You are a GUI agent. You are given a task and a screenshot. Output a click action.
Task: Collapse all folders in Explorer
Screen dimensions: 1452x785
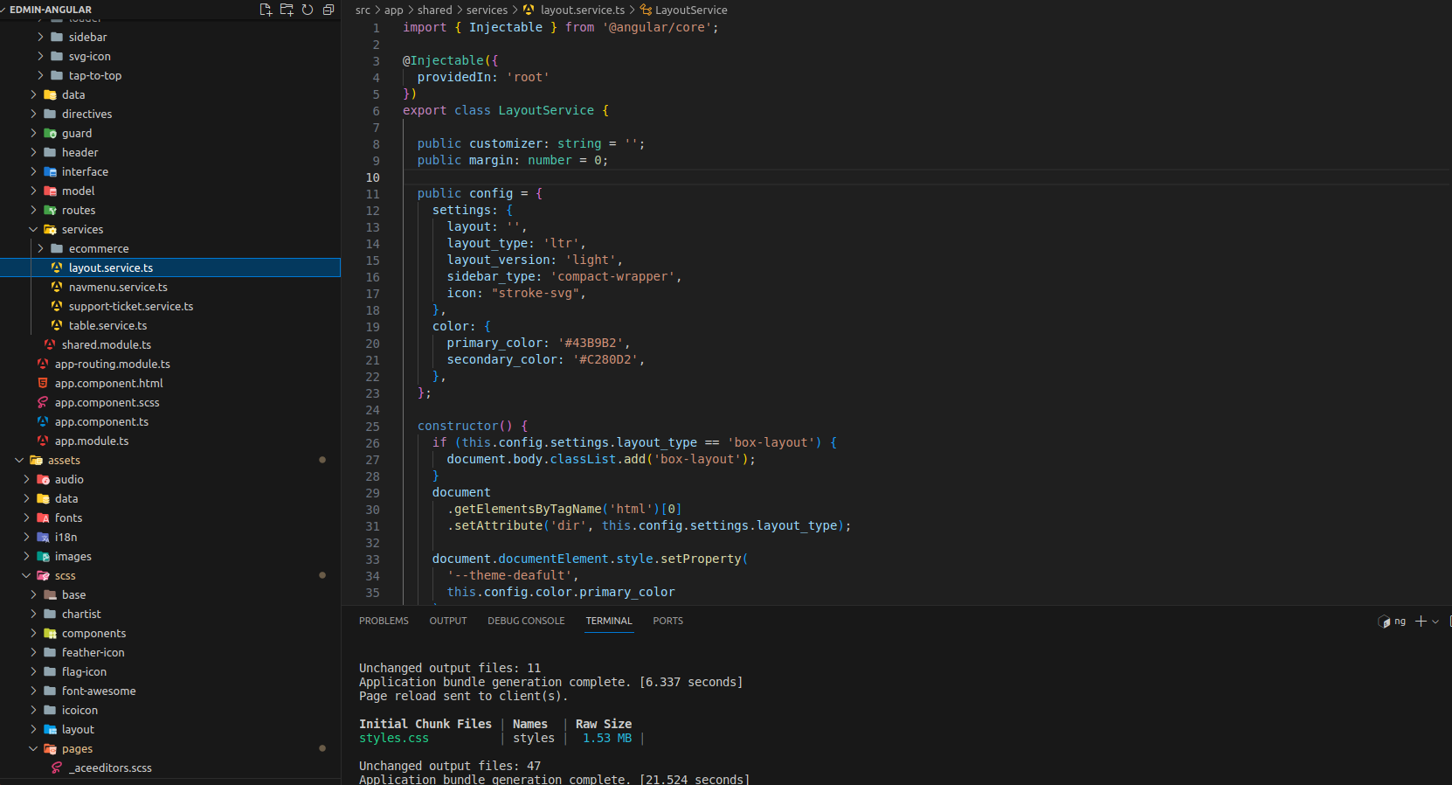[x=328, y=10]
